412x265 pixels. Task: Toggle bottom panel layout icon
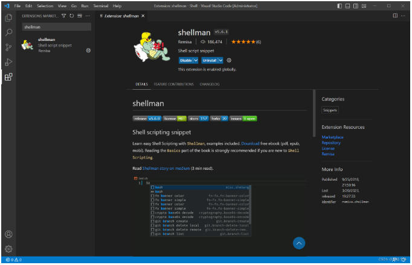click(347, 6)
